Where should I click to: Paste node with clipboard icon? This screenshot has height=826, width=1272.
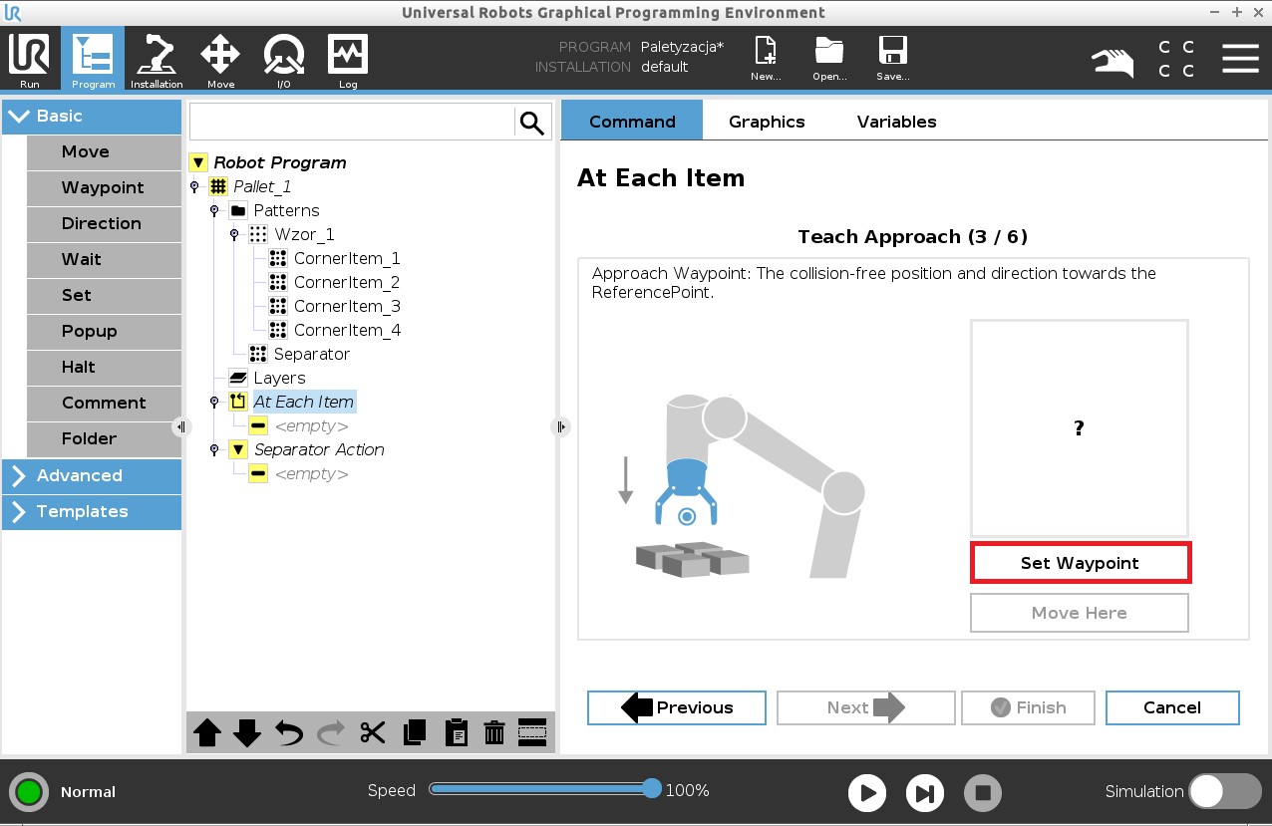pyautogui.click(x=455, y=733)
